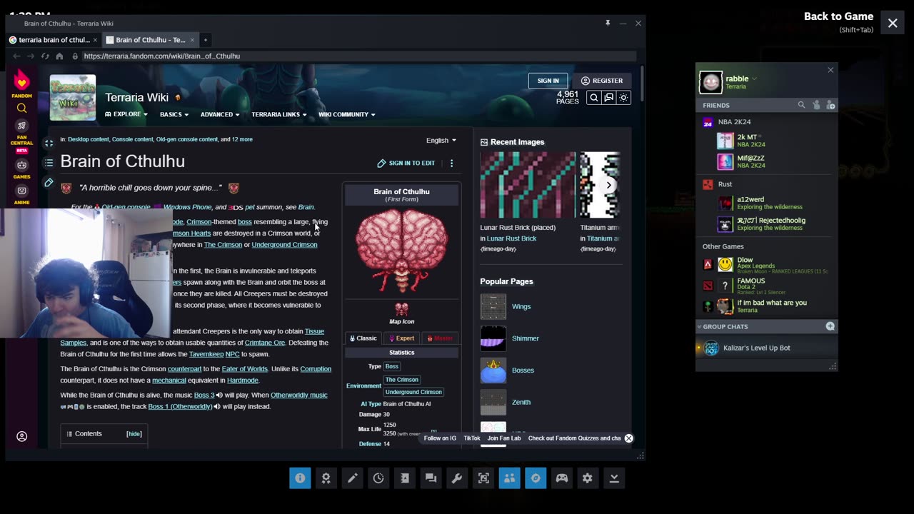Click the URL address bar
The image size is (914, 514).
point(357,56)
